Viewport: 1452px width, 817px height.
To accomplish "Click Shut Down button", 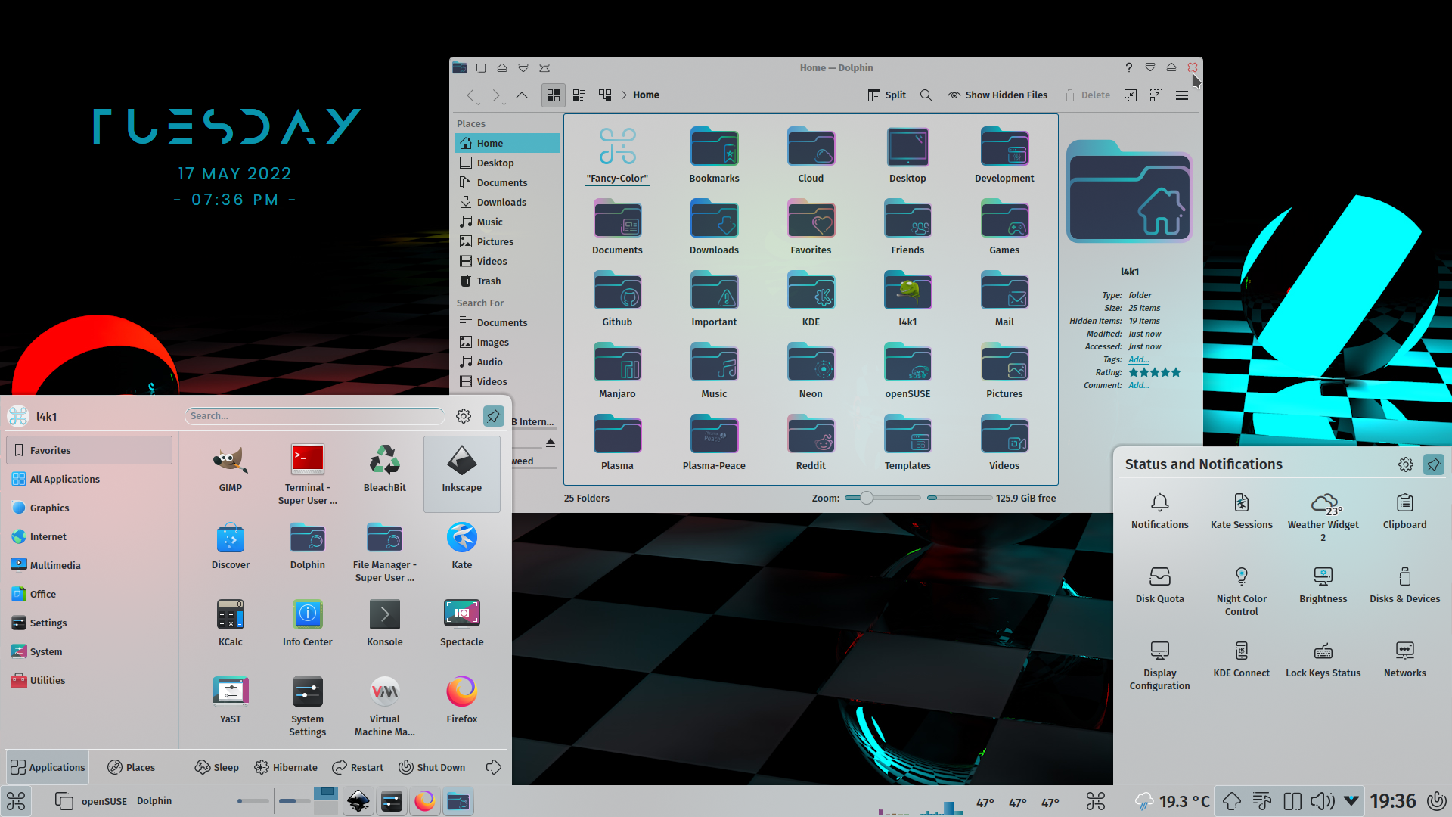I will [x=432, y=767].
